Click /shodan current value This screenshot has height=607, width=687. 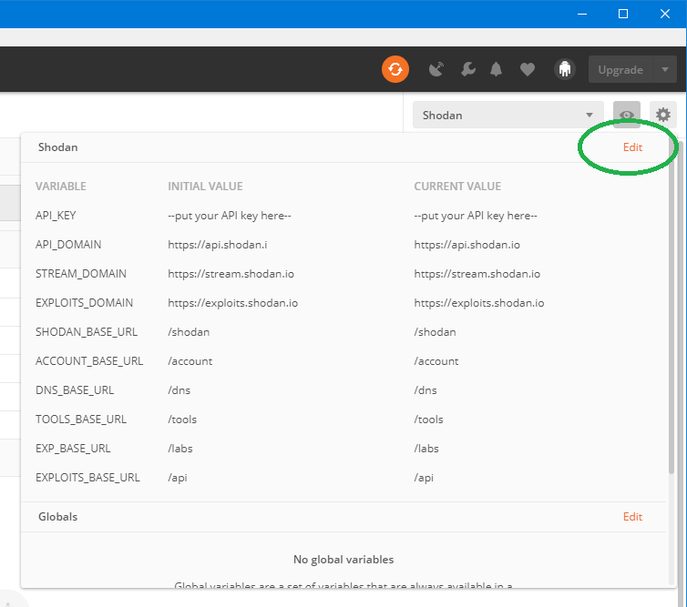pyautogui.click(x=435, y=332)
